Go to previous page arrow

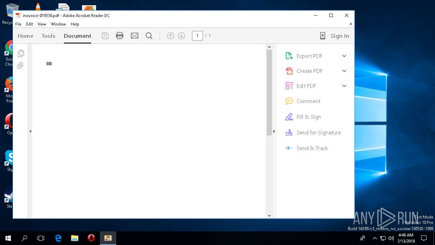click(171, 36)
